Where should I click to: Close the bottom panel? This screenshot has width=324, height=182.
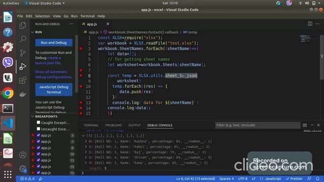[x=318, y=125]
